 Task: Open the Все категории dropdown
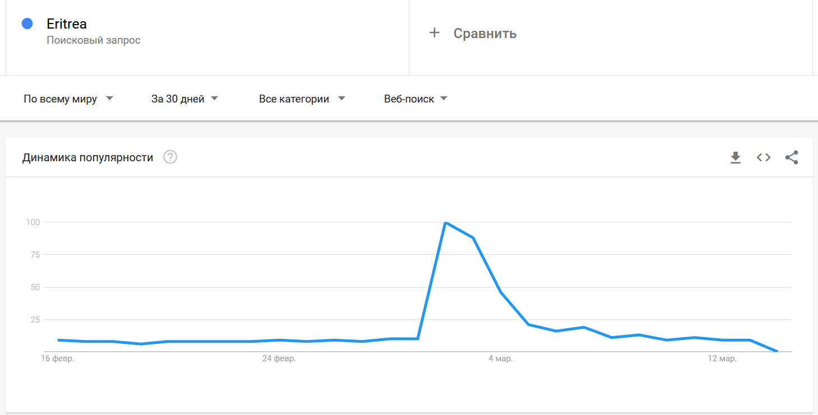(302, 99)
